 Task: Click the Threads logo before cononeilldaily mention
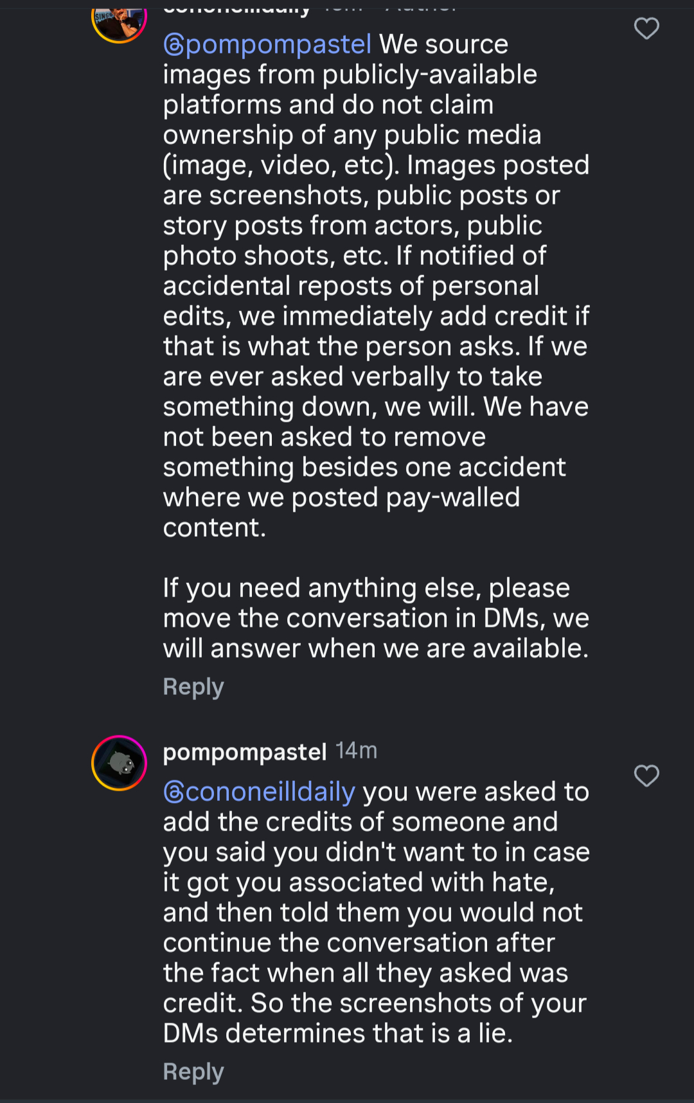coord(173,793)
